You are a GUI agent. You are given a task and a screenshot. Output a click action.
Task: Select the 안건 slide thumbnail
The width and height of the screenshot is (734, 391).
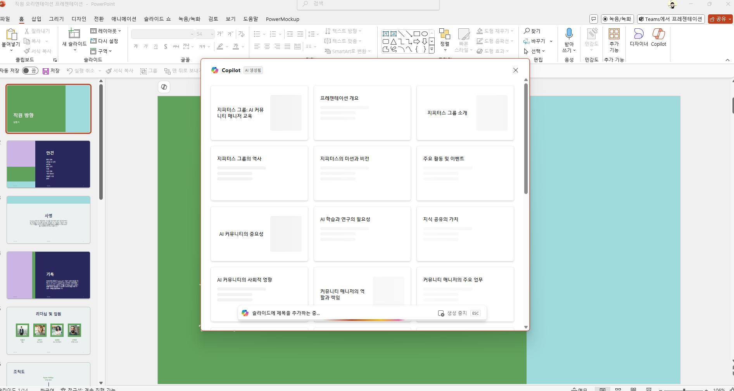click(48, 164)
